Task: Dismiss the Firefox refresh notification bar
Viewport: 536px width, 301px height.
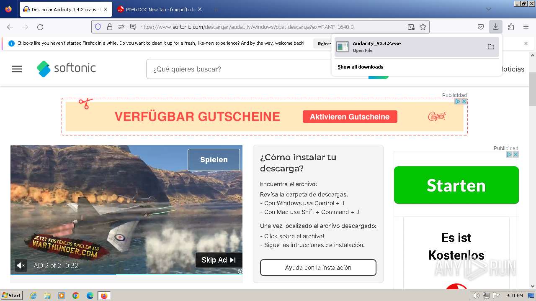Action: click(x=526, y=43)
